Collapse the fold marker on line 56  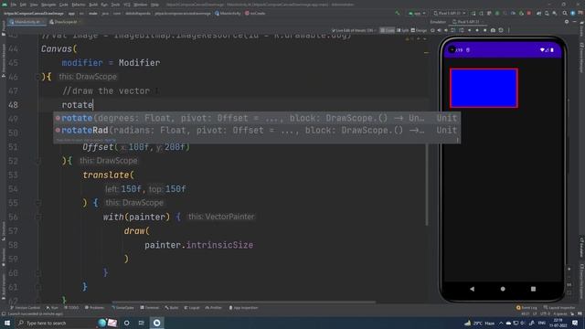[37, 218]
